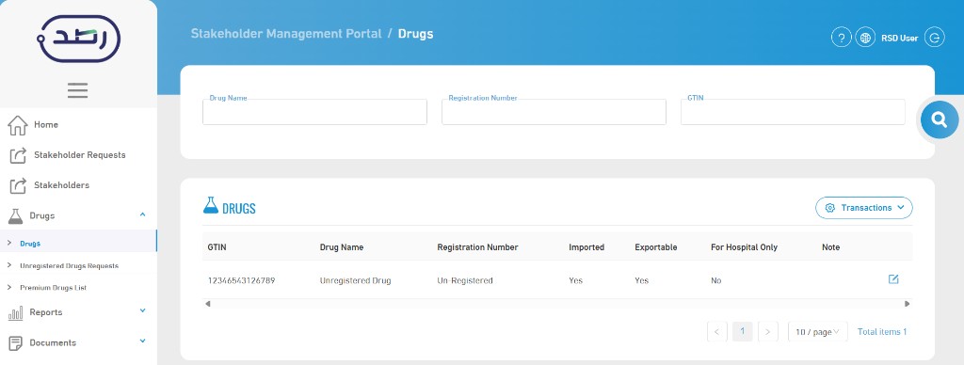
Task: Collapse the Drugs sidebar section chevron
Action: 143,214
